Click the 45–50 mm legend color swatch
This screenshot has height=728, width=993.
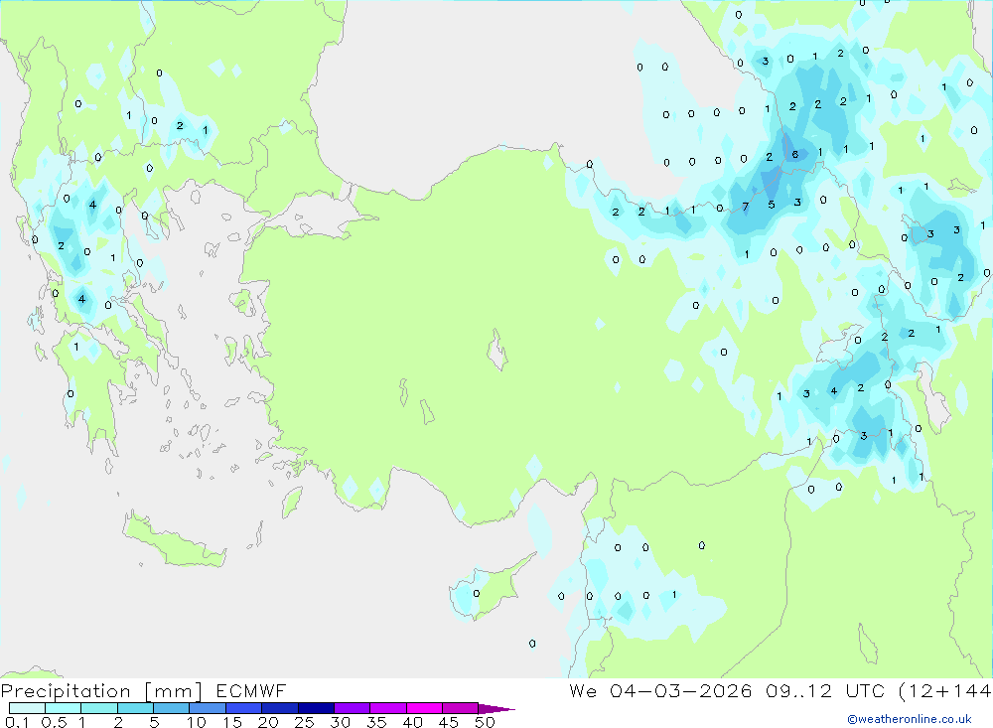(461, 708)
